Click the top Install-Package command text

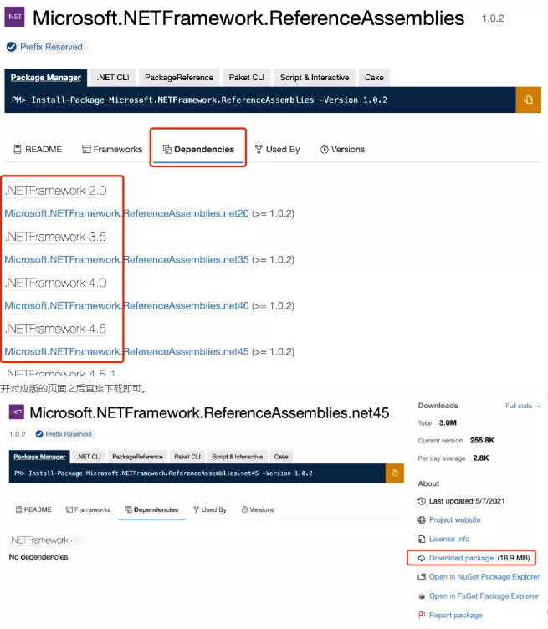pyautogui.click(x=199, y=100)
